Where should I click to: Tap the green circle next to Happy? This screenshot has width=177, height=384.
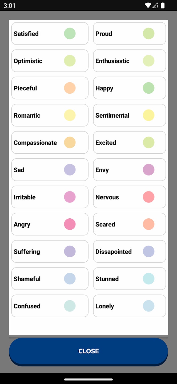pyautogui.click(x=149, y=88)
